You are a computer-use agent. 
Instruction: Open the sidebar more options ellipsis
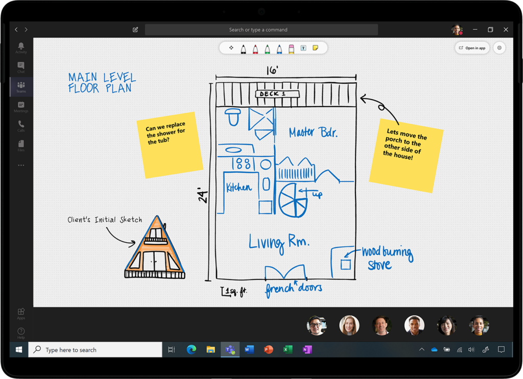(21, 165)
